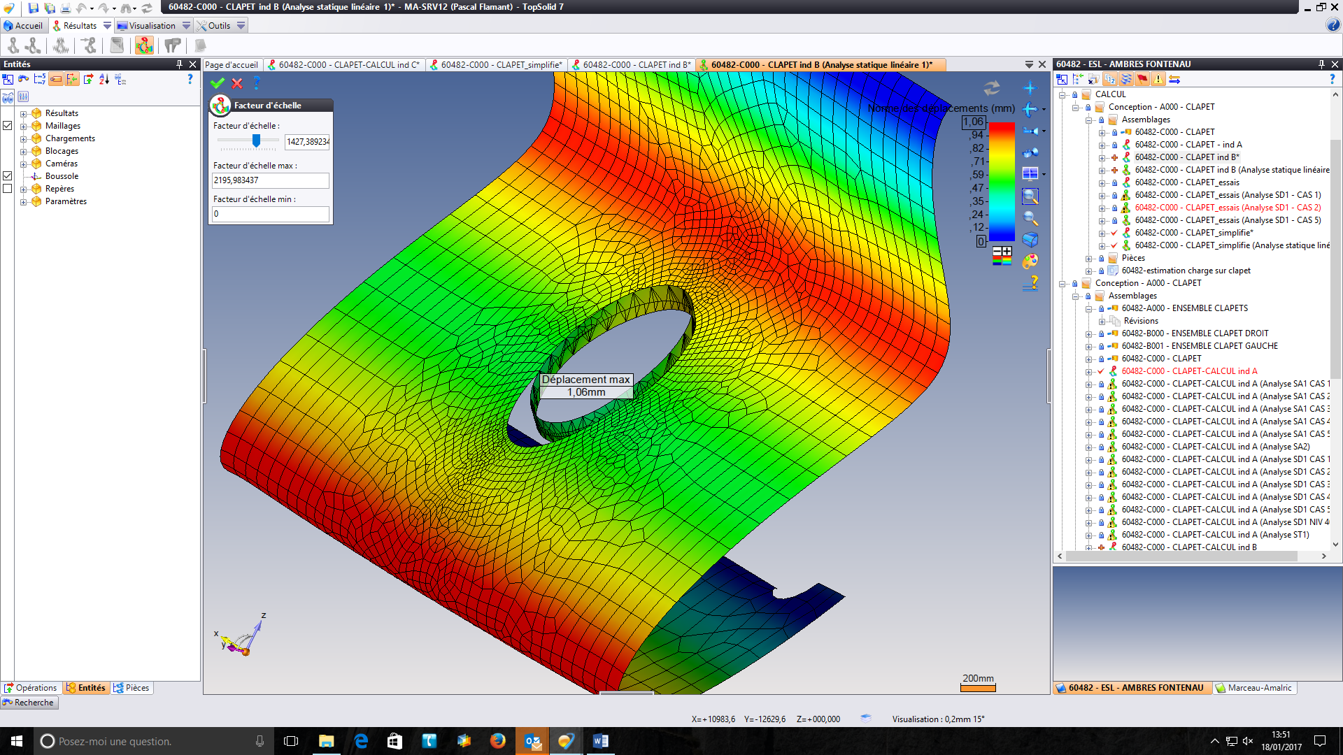Click the label tag icon in Entités toolbar

click(56, 80)
